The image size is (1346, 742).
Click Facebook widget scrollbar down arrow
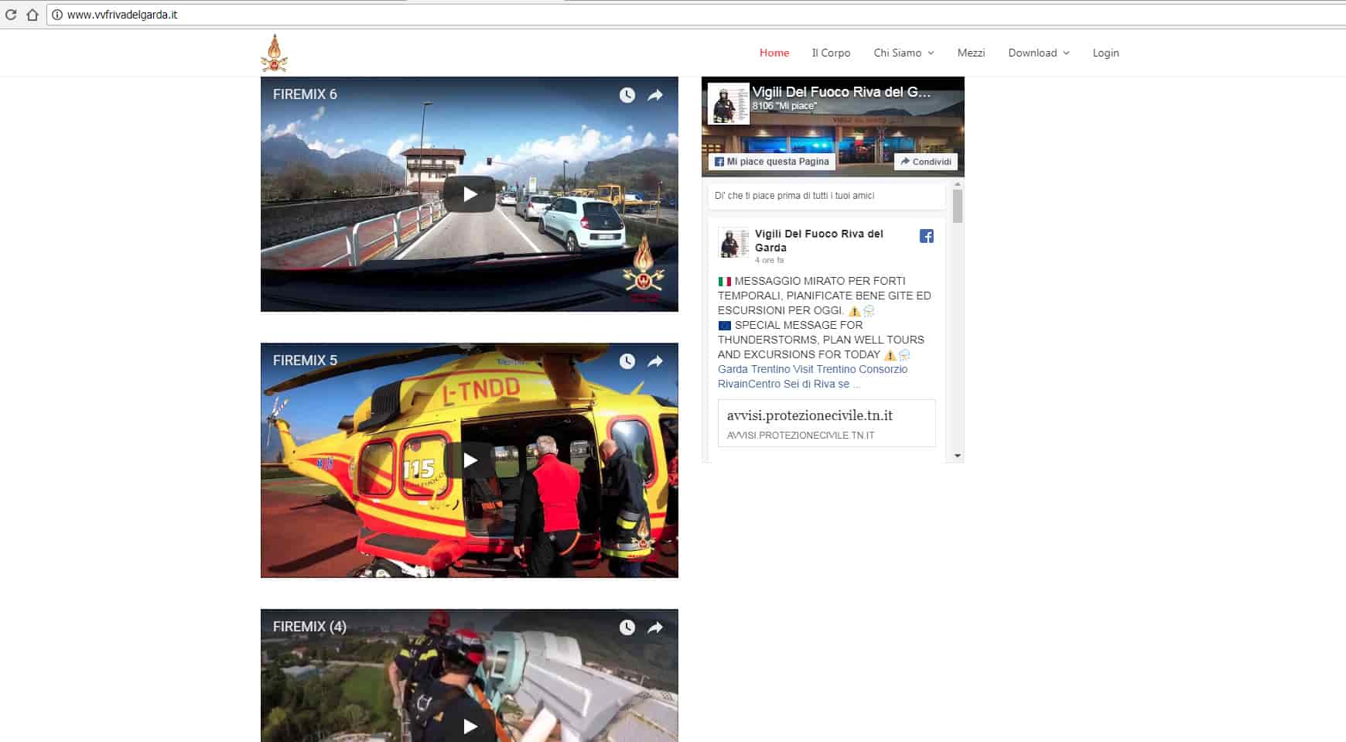coord(958,456)
